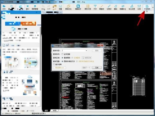Focus the 查找内容 search text field
The image size is (155, 116).
[x=73, y=51]
